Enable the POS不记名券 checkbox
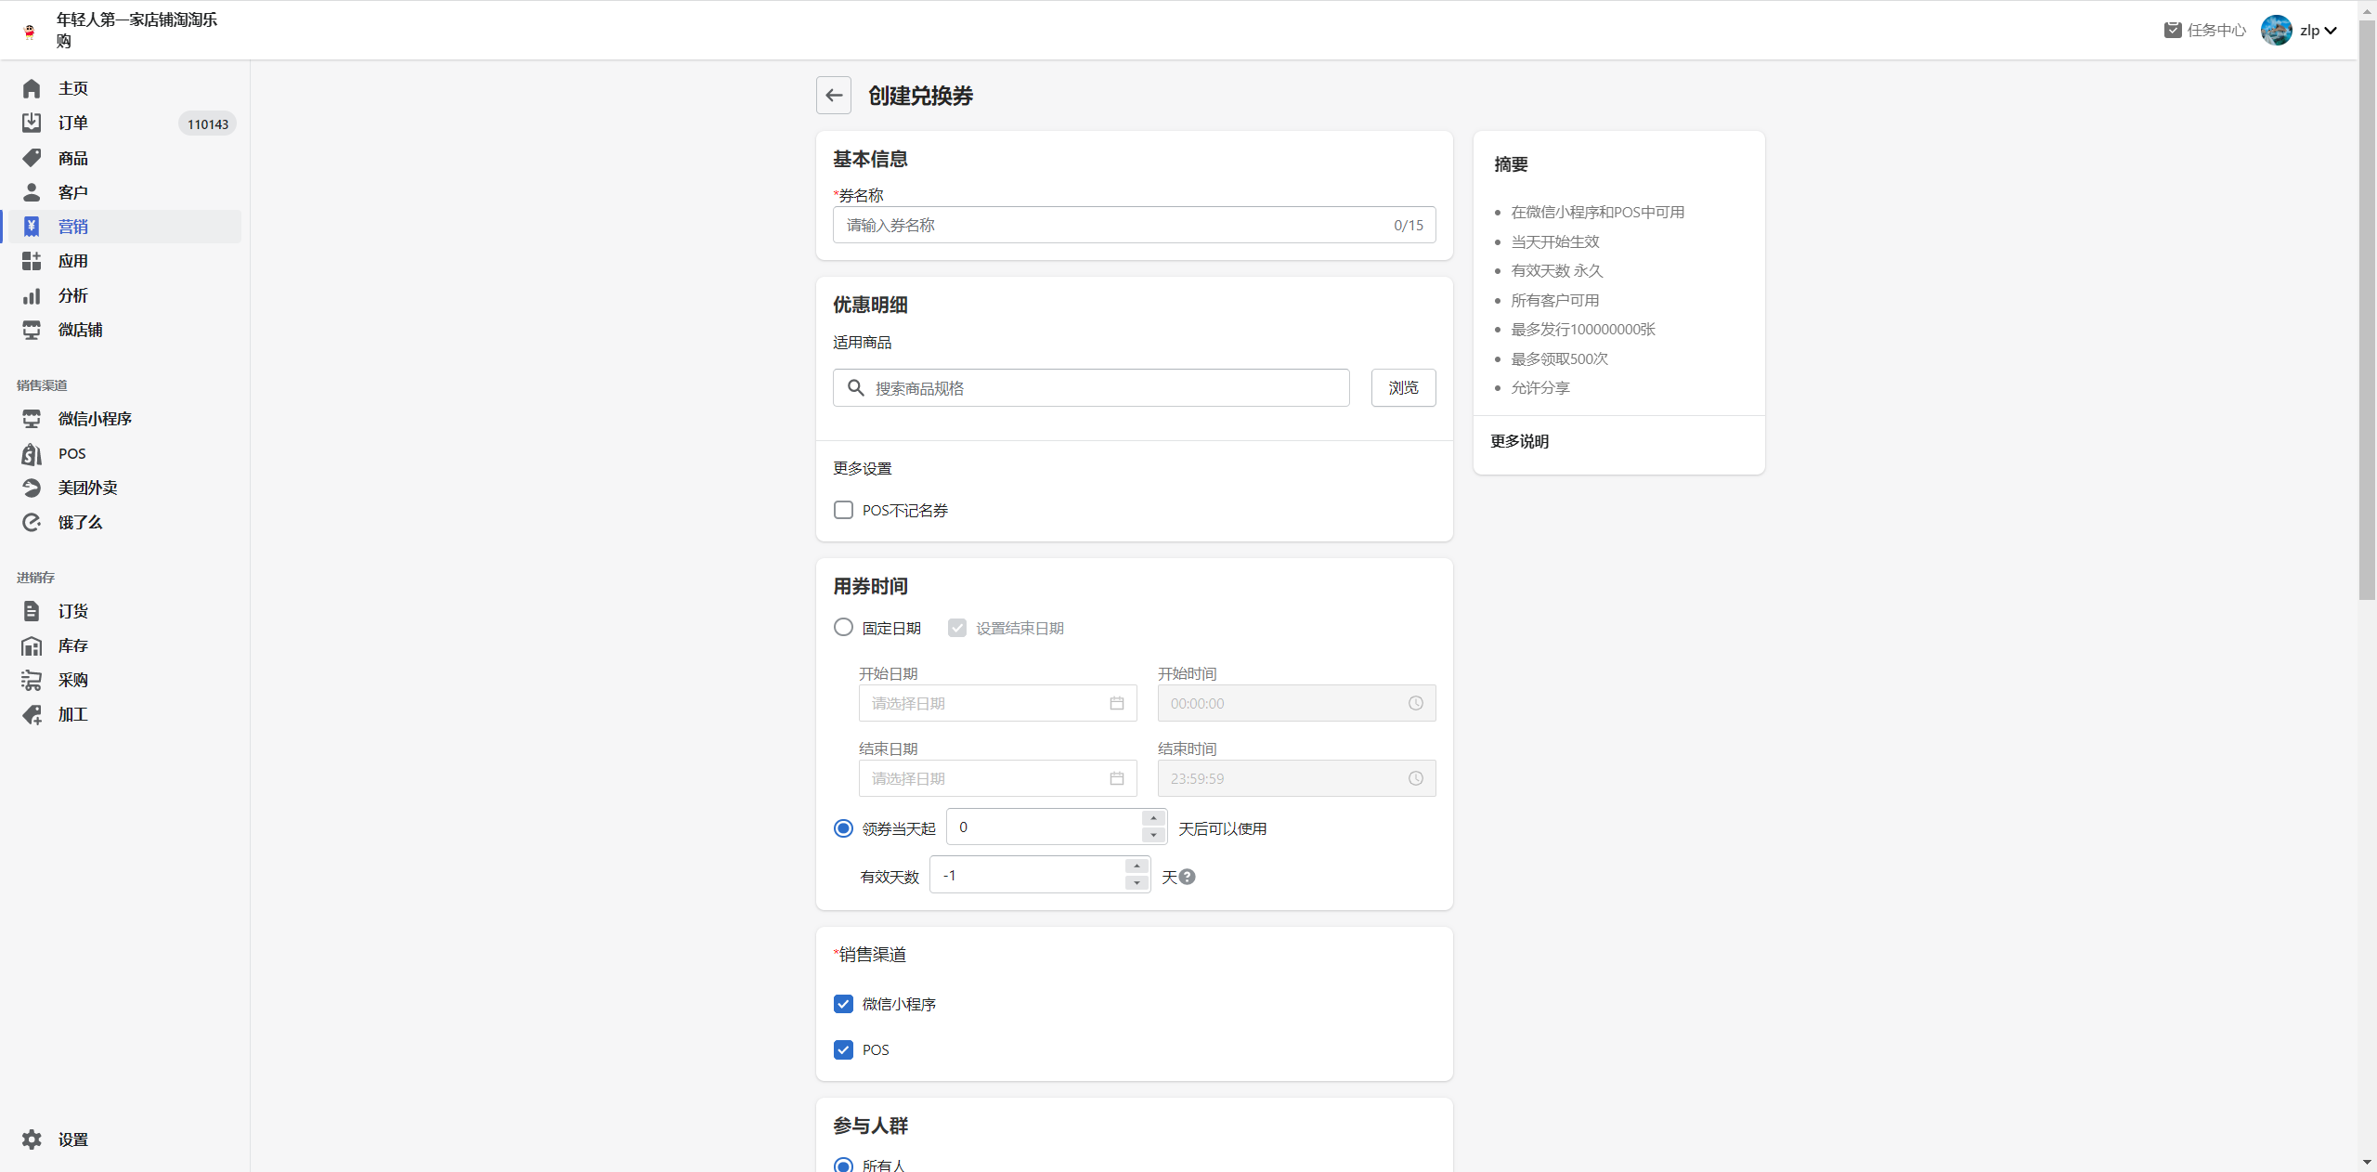Screen dimensions: 2377x1172 [843, 510]
